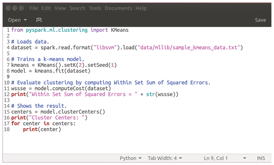Click on the word KMeans in line 1

point(120,30)
